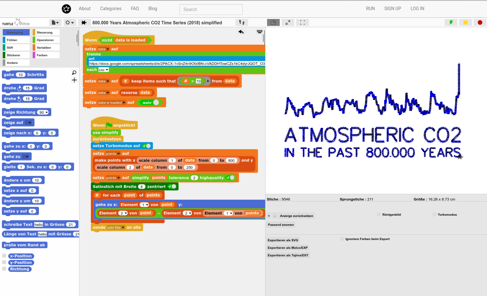Toggle the Turbomodus checkbox

coord(434,214)
